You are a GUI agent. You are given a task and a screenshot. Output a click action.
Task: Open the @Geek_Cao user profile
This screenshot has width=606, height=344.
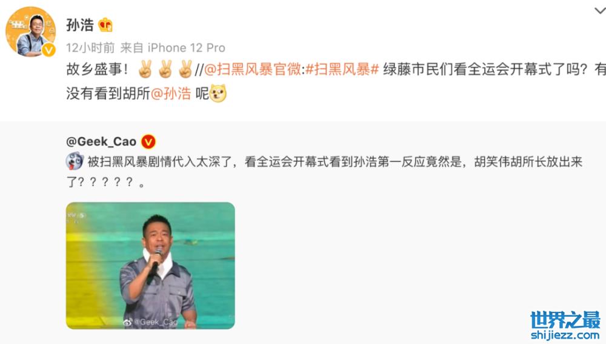[101, 141]
